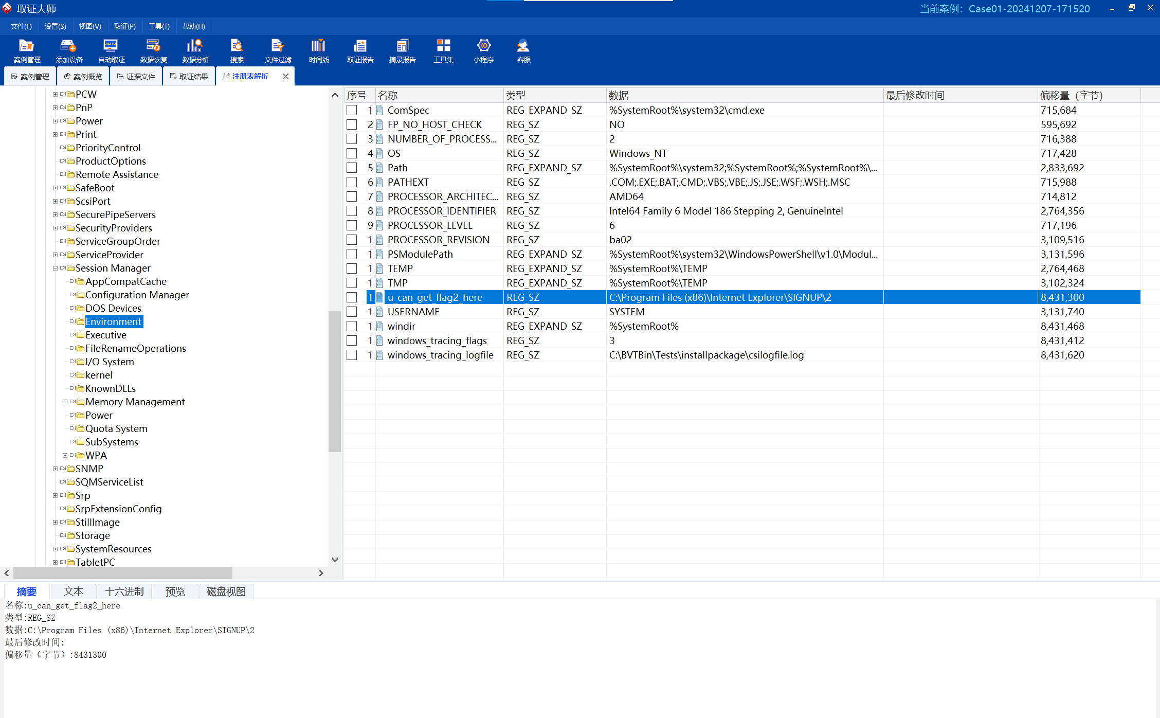Open the 工具集 toolset icon

click(x=443, y=51)
